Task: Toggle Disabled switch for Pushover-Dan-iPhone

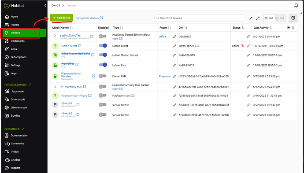Action: tap(103, 96)
